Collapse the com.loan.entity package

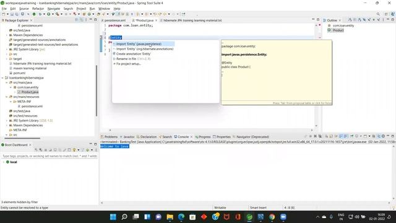(x=11, y=87)
